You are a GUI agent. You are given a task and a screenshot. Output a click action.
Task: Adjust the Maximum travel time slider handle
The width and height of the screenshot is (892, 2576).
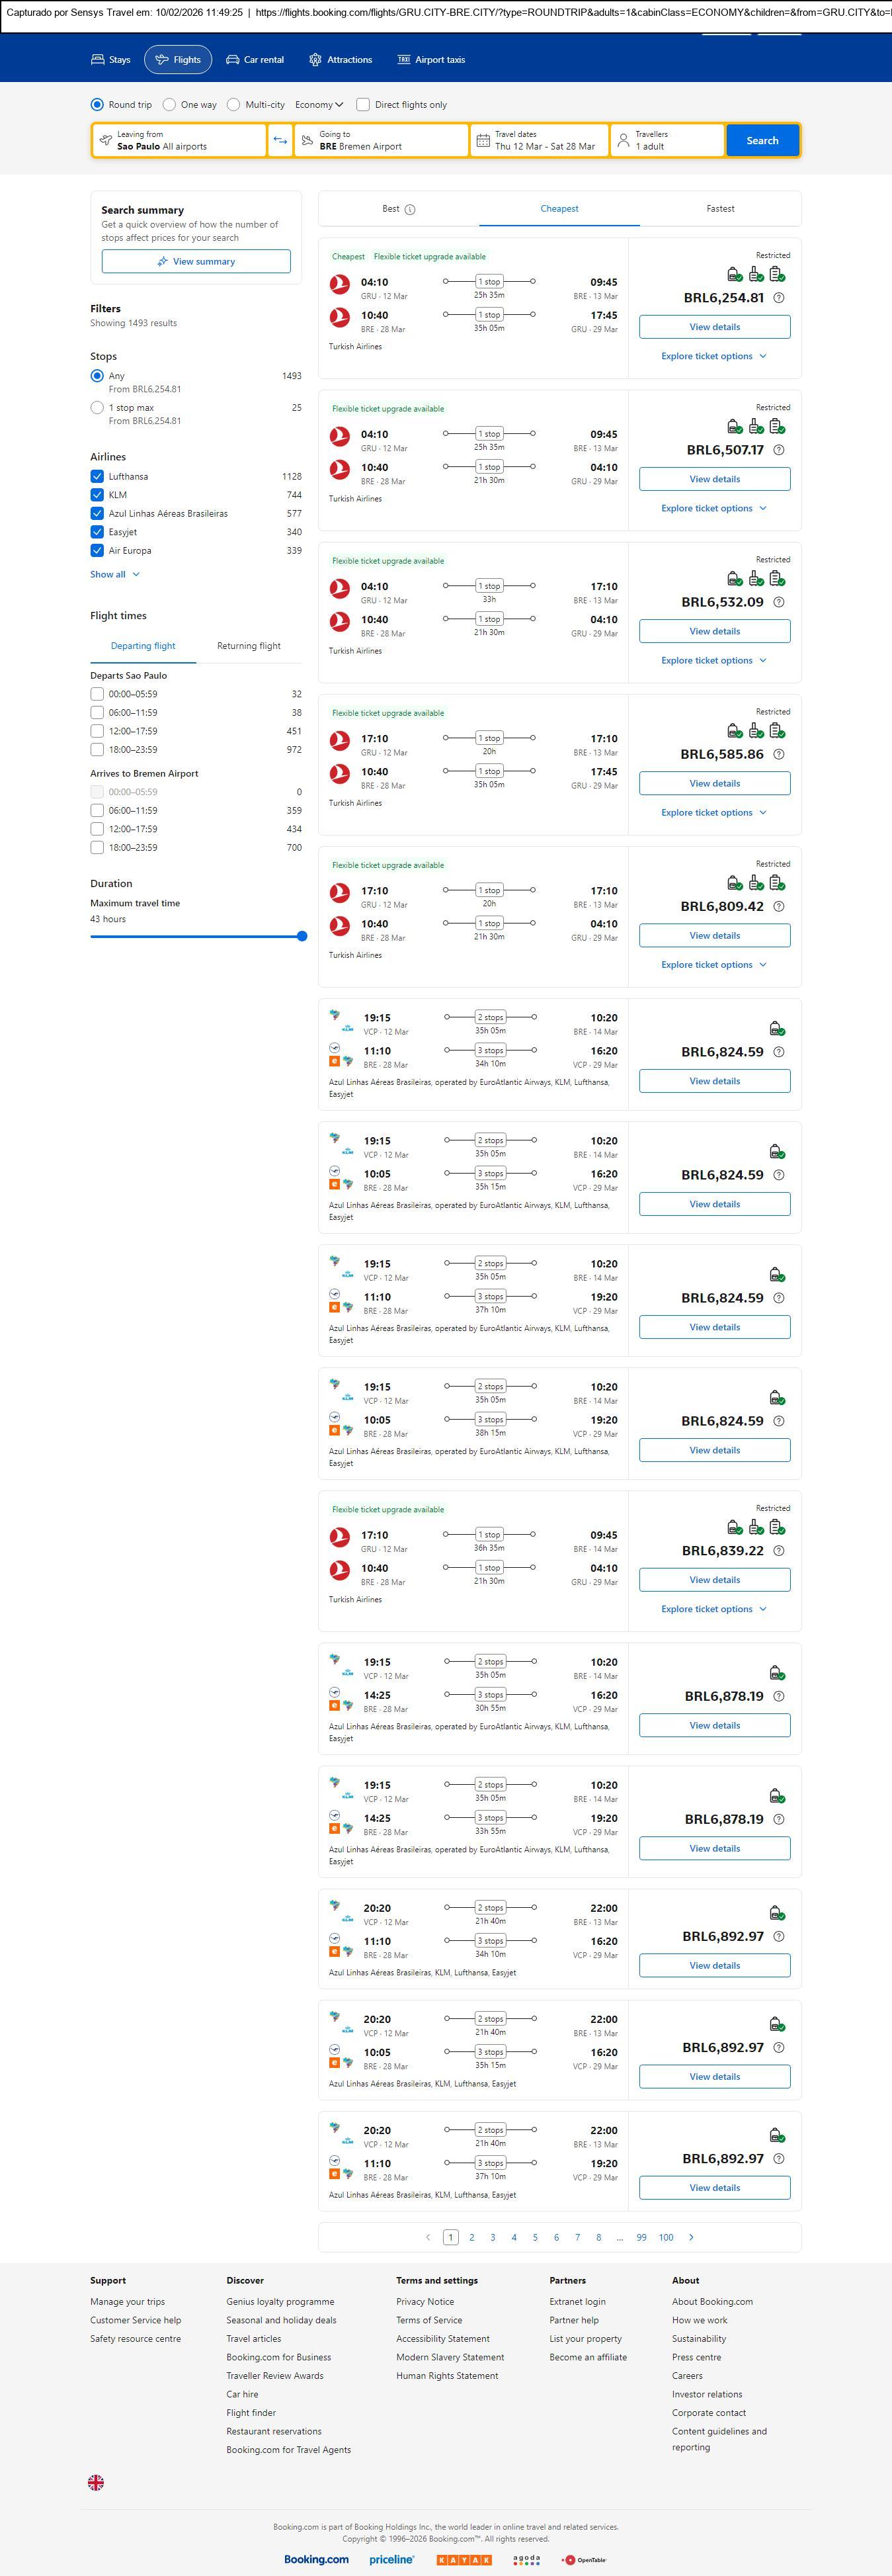(302, 937)
